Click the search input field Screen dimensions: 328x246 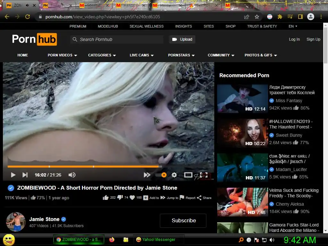(117, 39)
